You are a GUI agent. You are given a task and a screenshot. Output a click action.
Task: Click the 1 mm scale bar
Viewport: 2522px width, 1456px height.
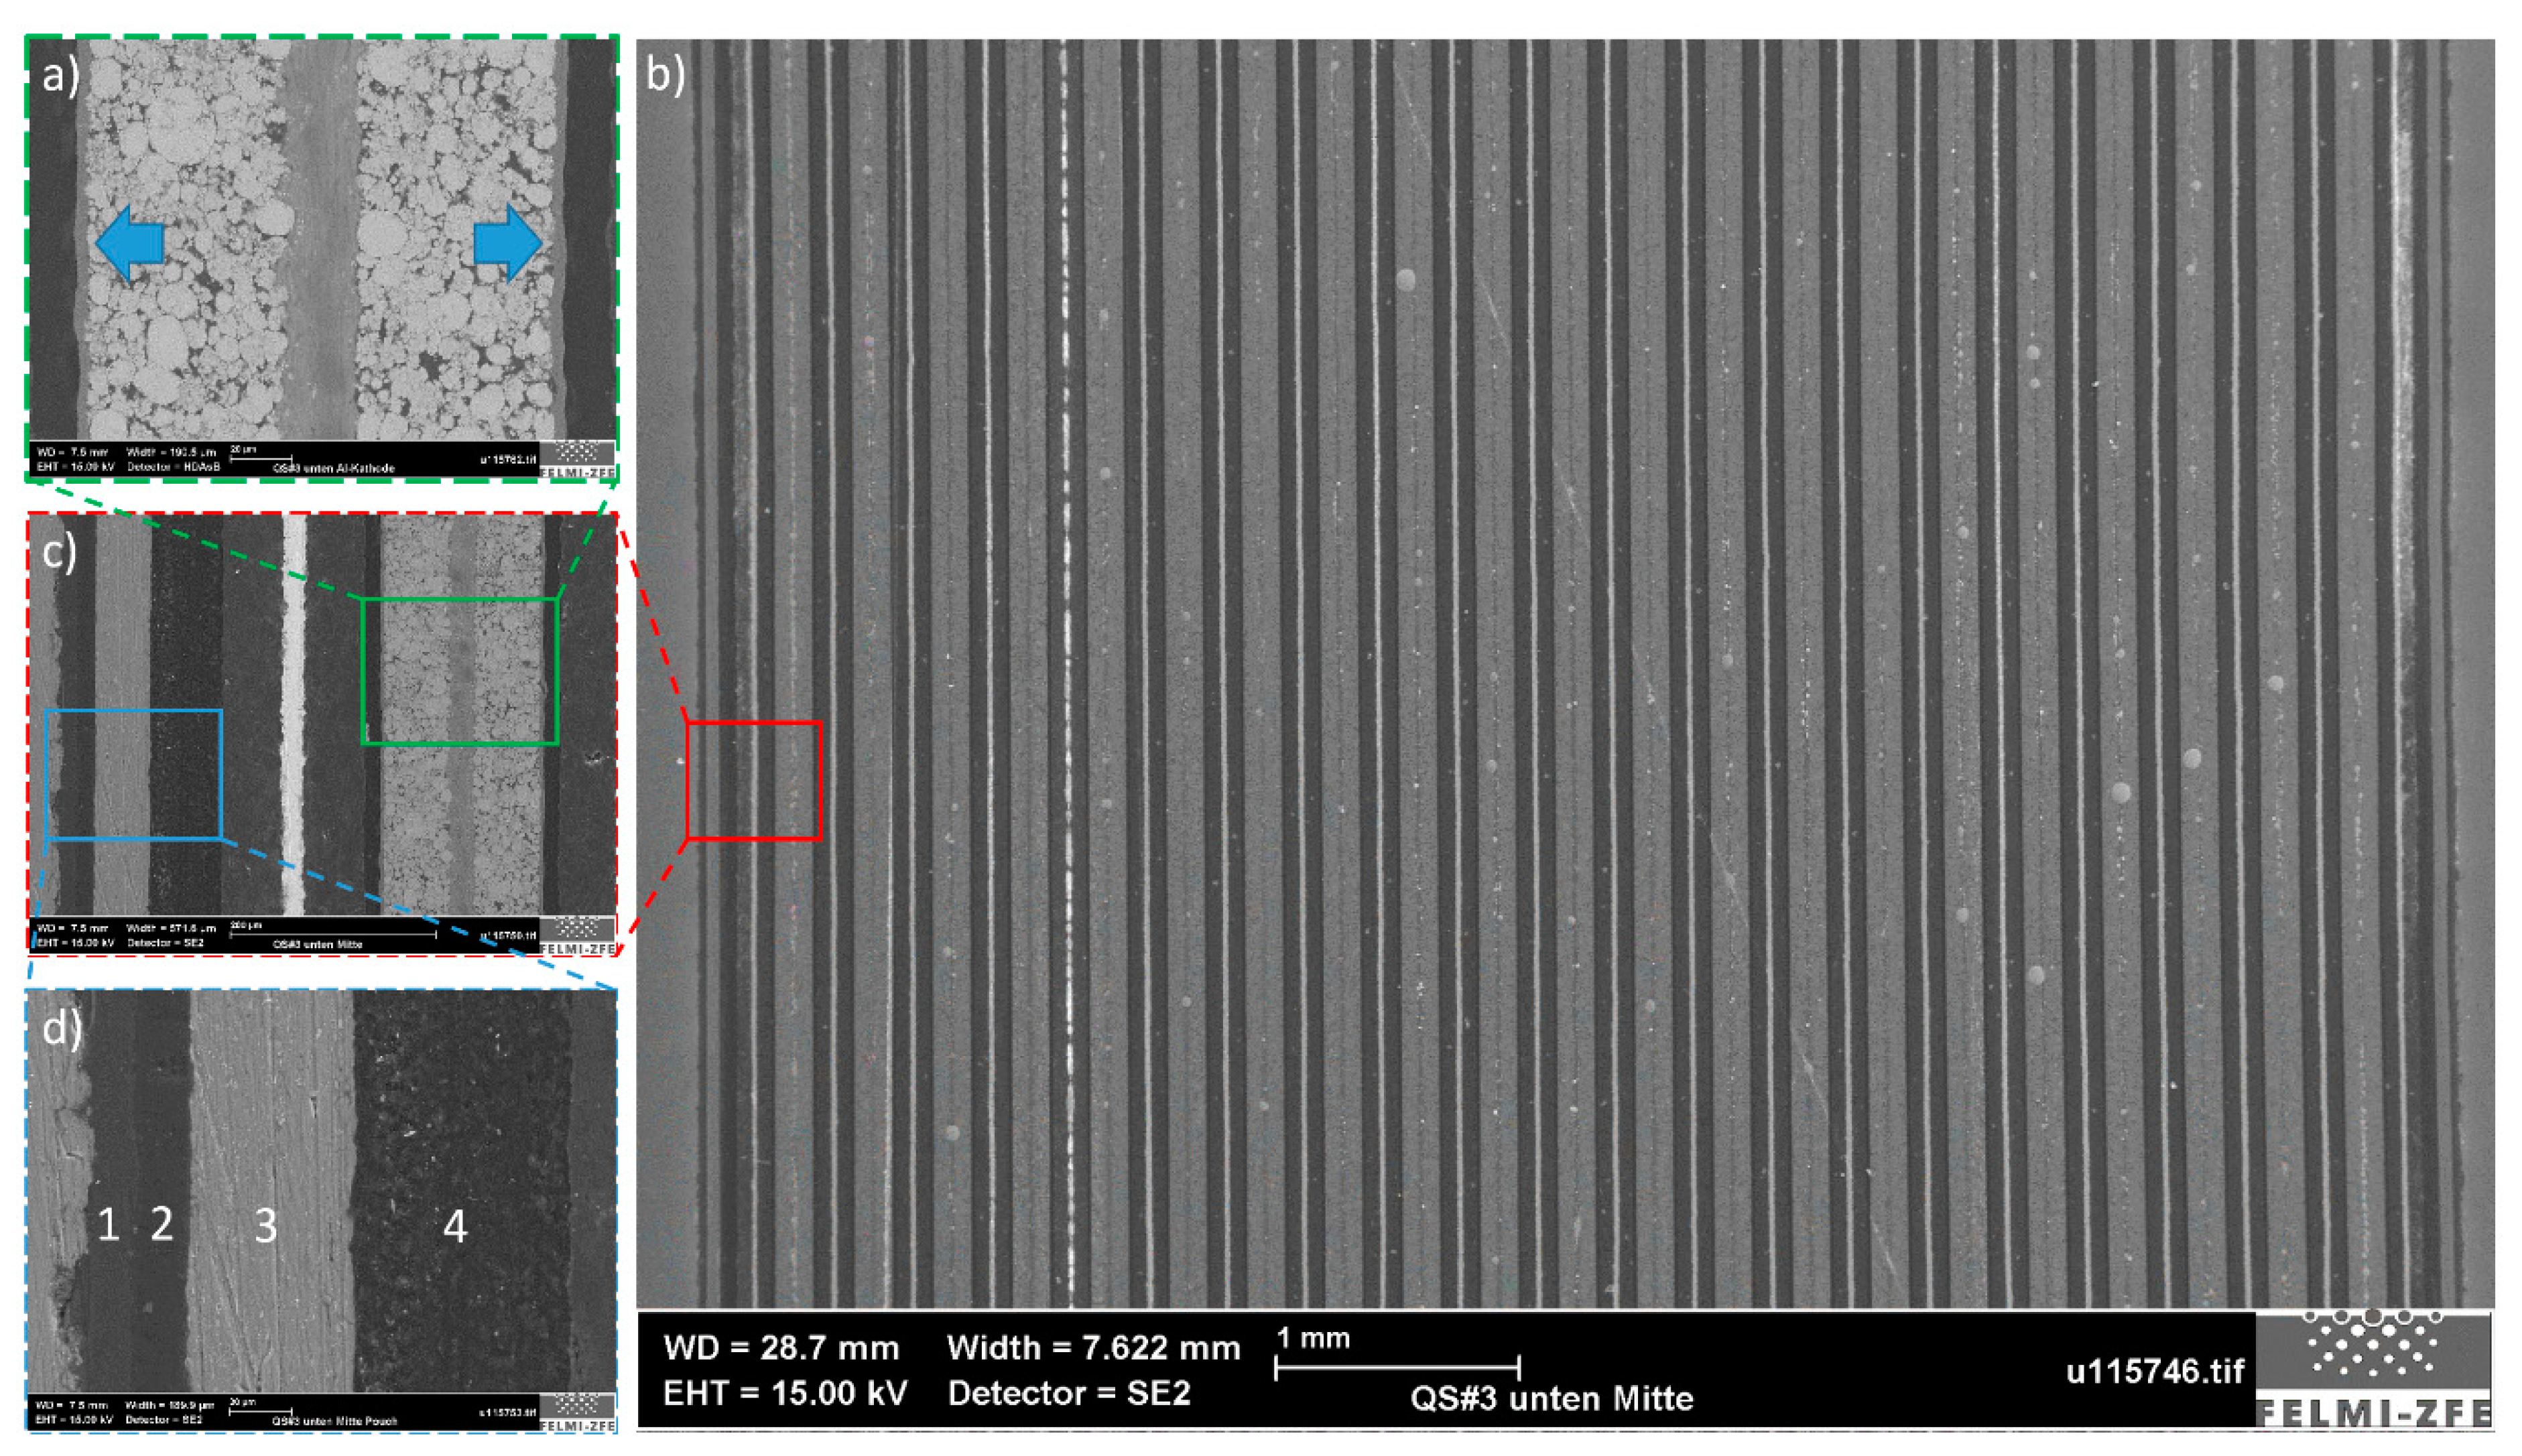coord(1397,1368)
